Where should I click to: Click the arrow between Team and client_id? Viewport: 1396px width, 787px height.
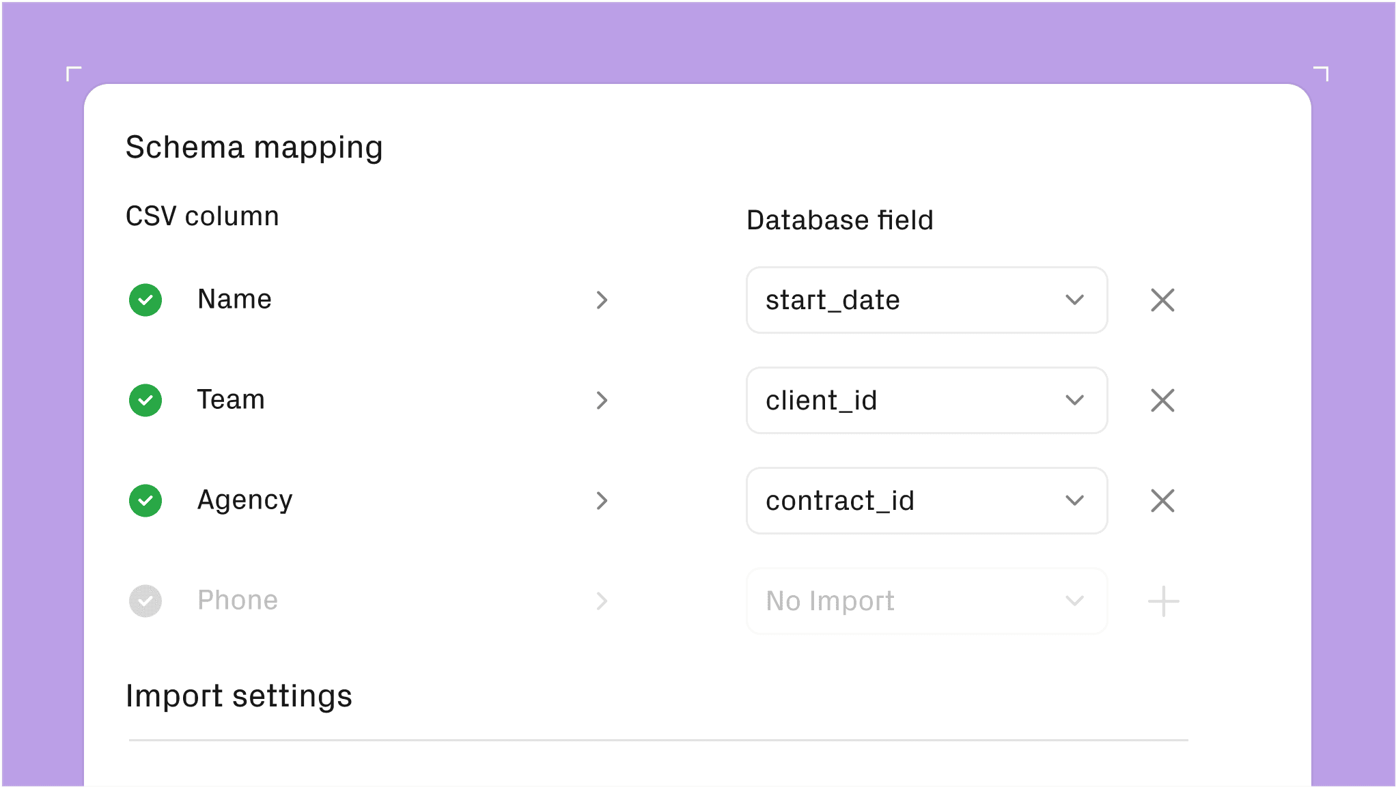601,401
